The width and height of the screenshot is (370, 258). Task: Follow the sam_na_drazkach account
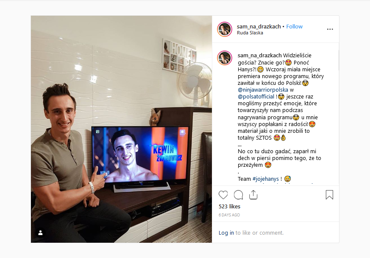click(294, 26)
